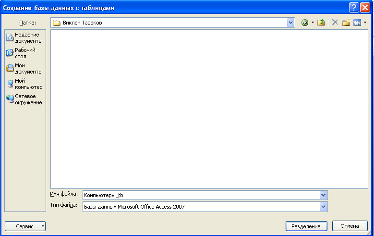Open the Views dropdown arrow

pos(365,23)
